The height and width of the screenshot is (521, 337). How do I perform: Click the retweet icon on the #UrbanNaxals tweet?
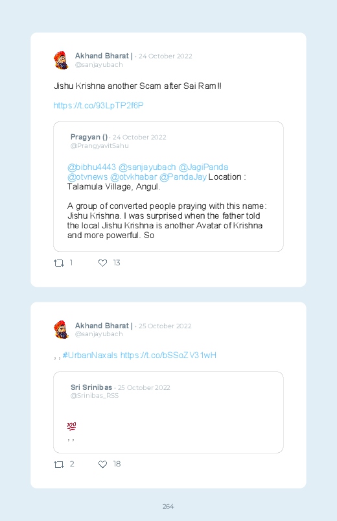(59, 464)
